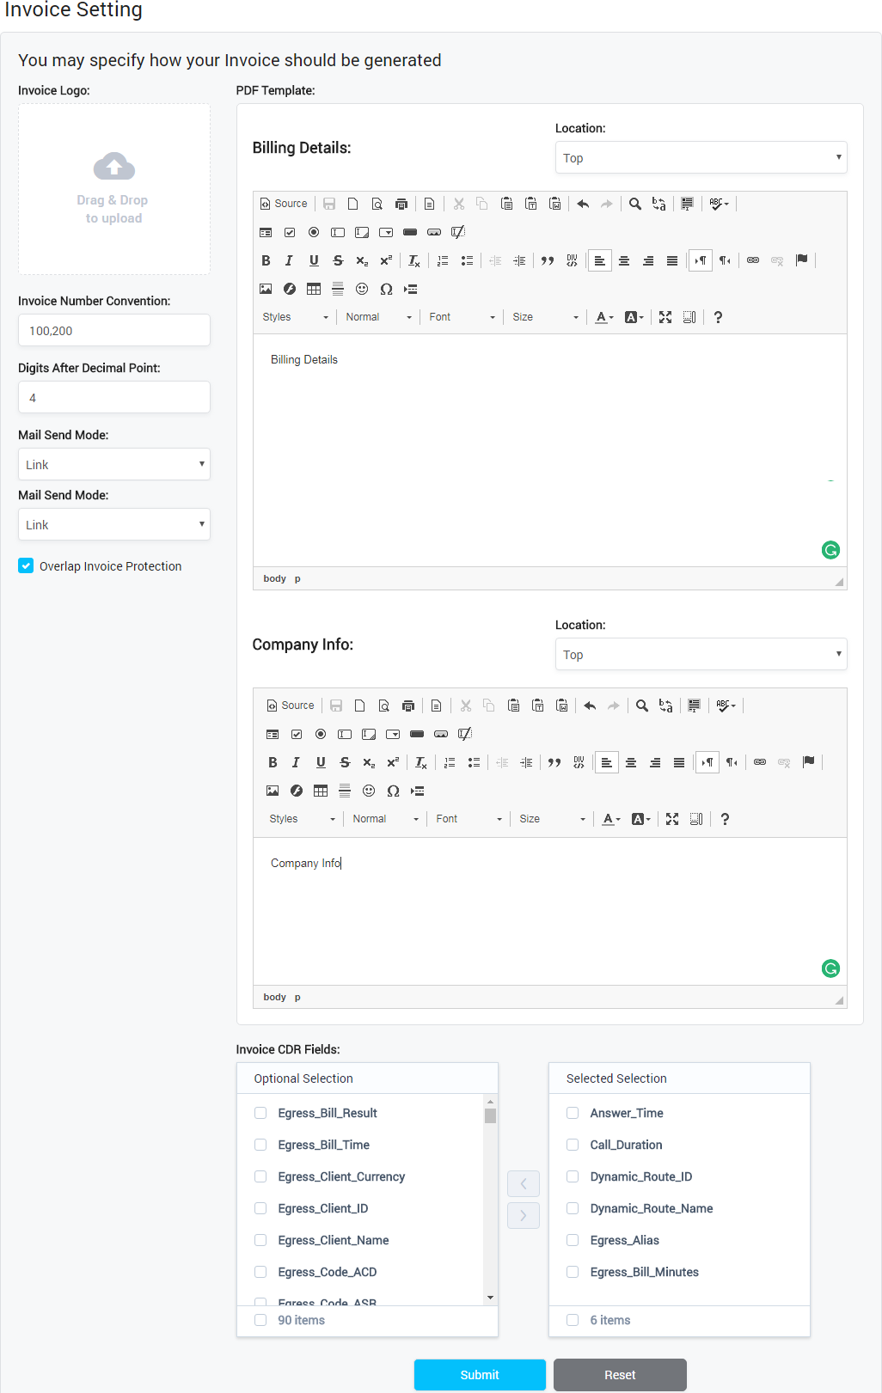882x1393 pixels.
Task: Click into Company Info text area
Action: pos(550,911)
